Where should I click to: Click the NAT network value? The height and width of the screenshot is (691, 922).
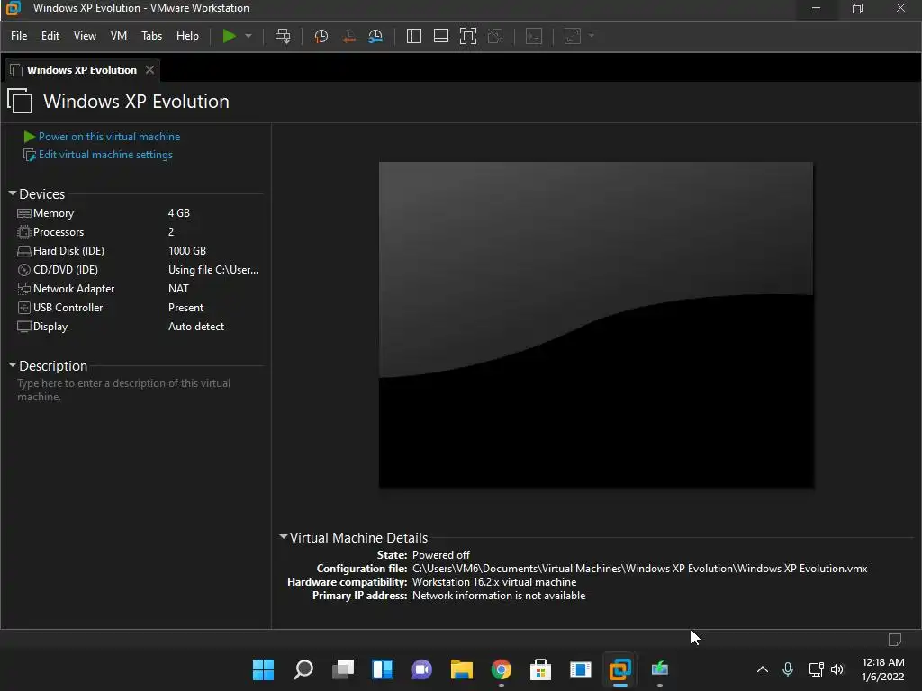pyautogui.click(x=178, y=289)
